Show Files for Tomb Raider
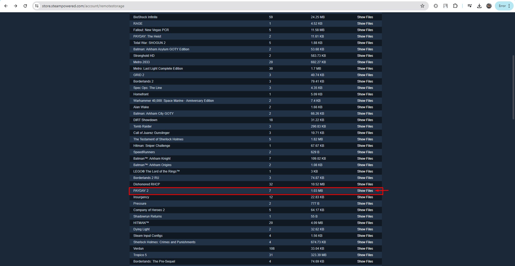515x266 pixels. [365, 126]
